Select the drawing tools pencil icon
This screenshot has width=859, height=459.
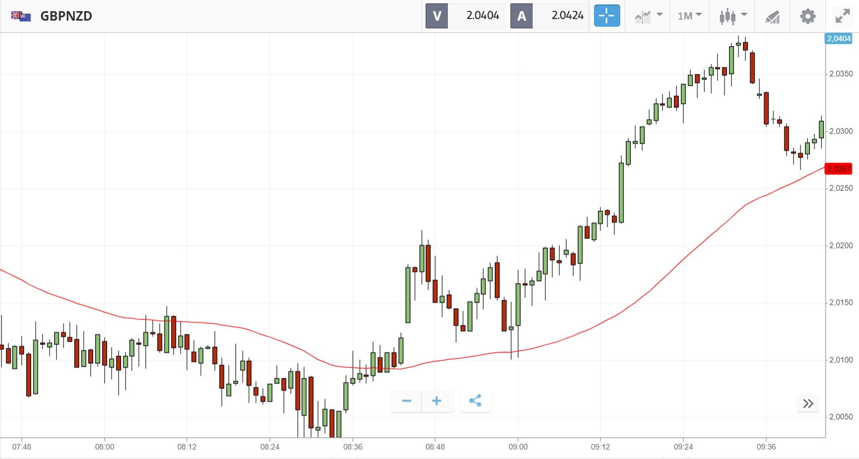click(772, 17)
